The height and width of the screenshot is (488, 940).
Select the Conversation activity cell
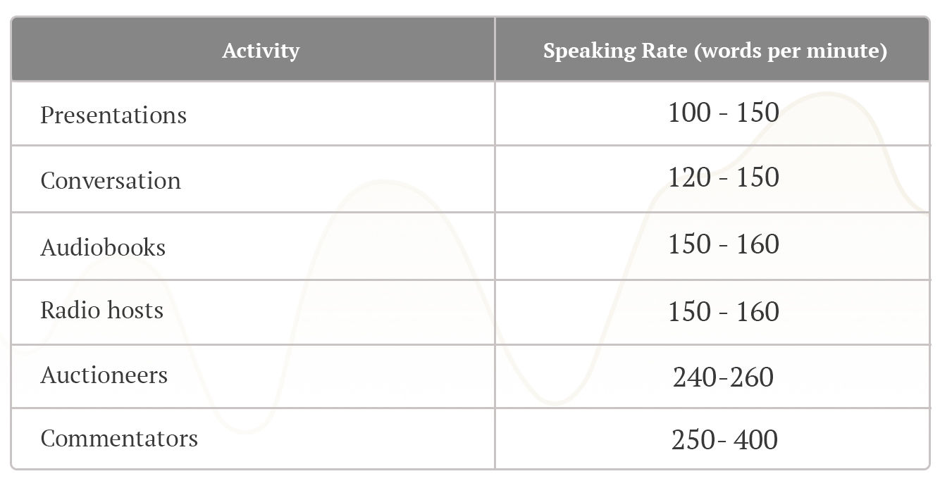pos(111,180)
